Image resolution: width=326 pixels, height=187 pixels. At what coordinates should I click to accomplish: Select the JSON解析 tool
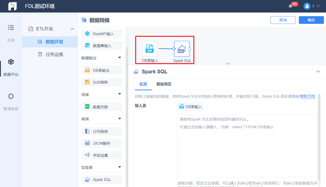coord(102,143)
